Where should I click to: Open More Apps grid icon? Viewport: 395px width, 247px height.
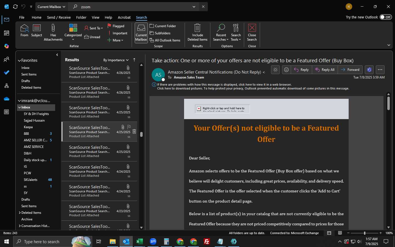pyautogui.click(x=7, y=112)
